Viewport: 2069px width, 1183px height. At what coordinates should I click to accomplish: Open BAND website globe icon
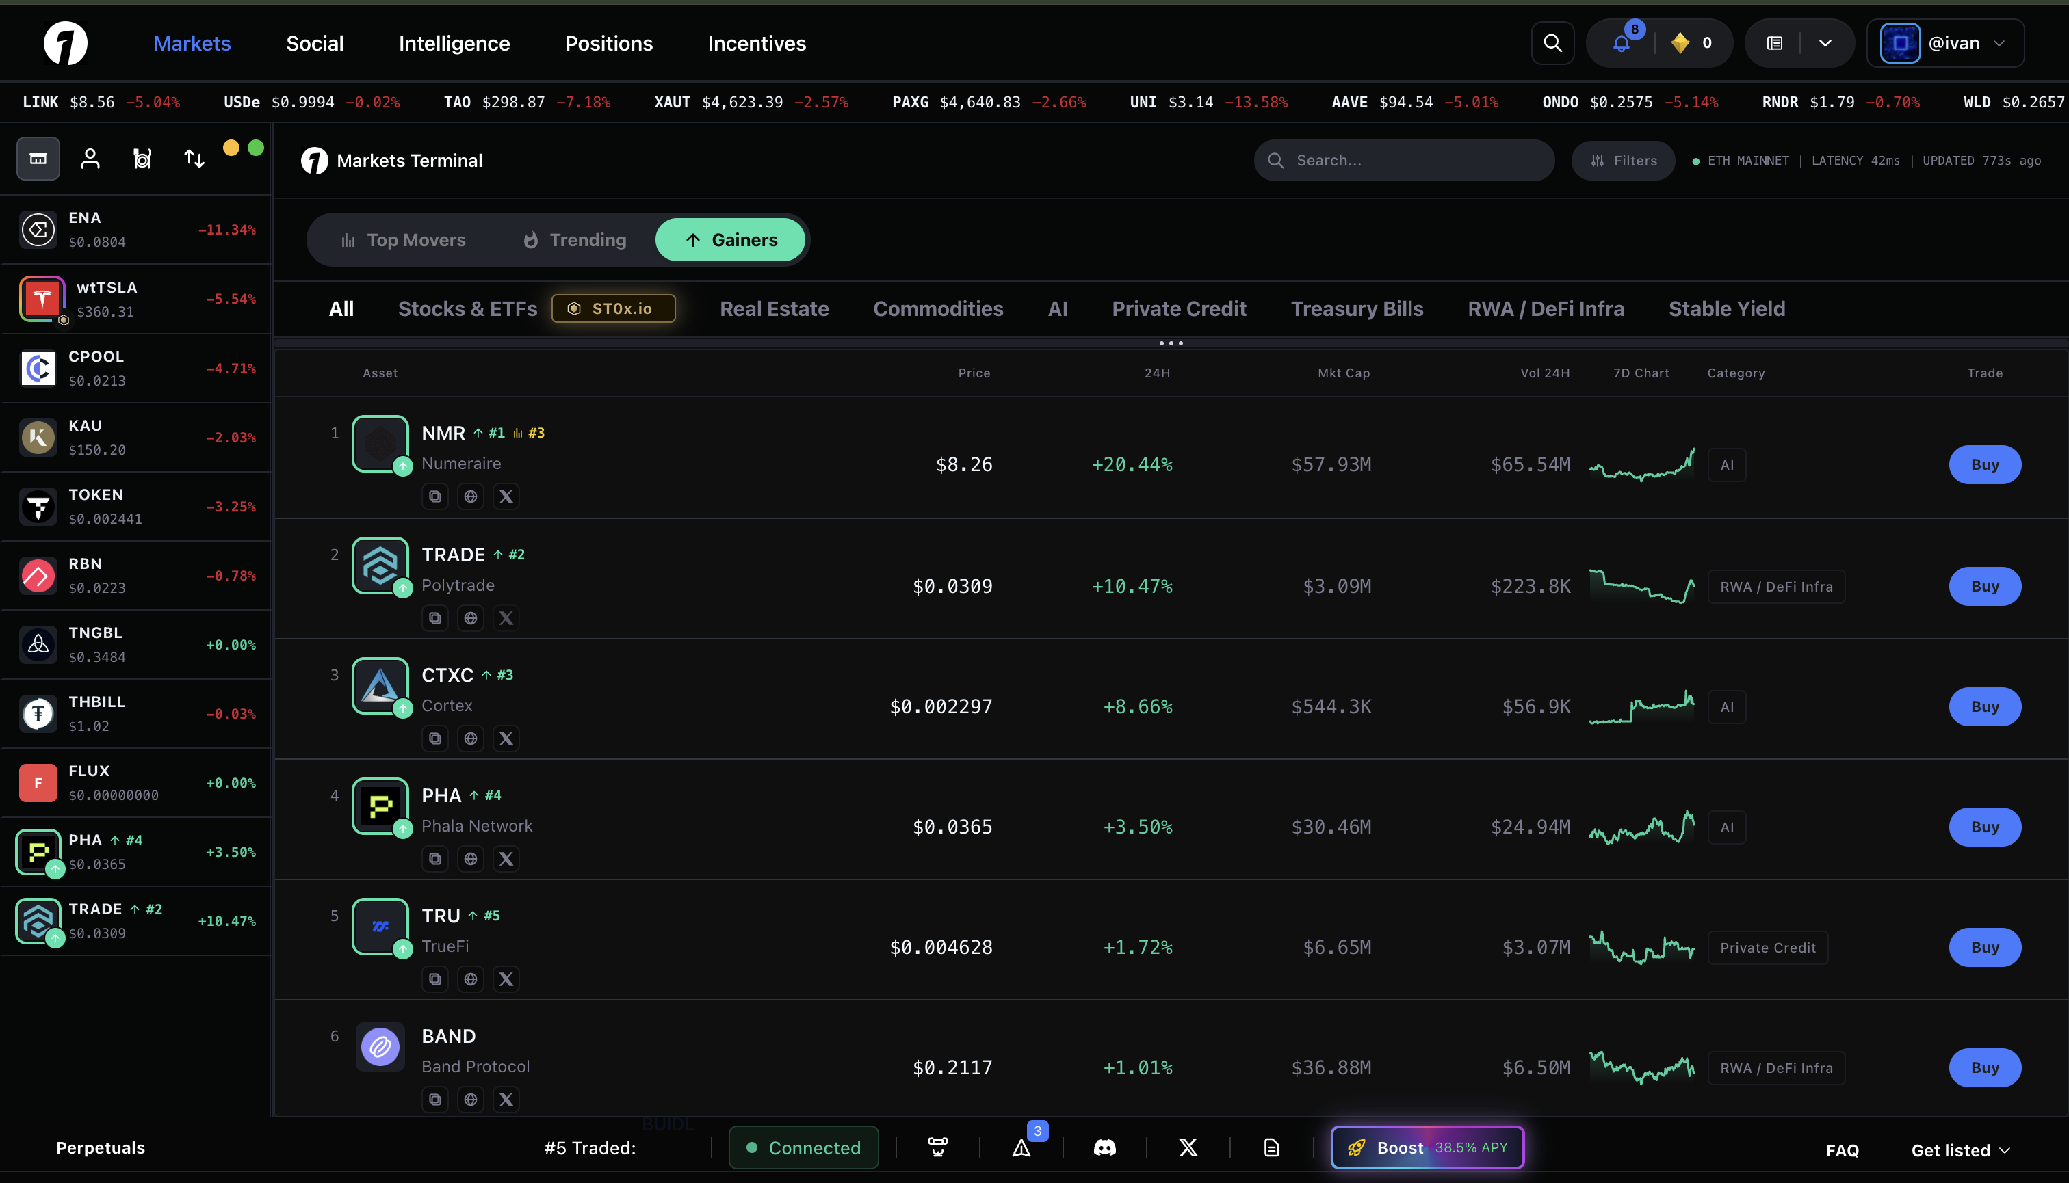click(x=471, y=1100)
